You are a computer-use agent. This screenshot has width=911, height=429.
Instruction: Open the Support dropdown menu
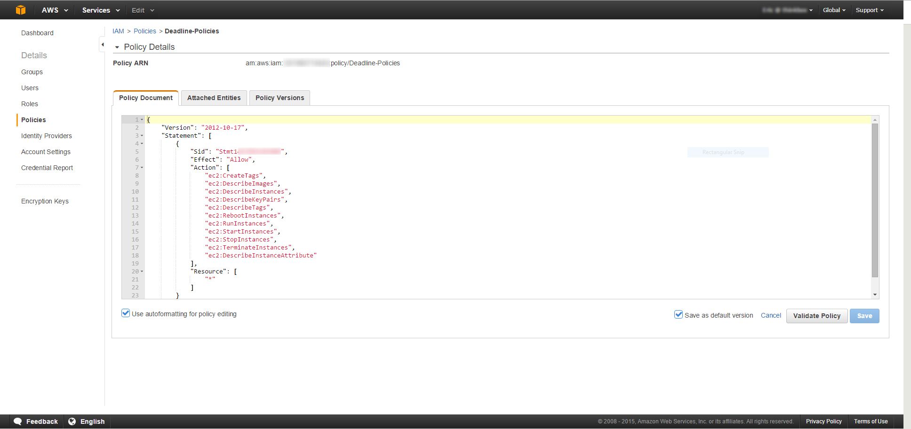click(870, 10)
